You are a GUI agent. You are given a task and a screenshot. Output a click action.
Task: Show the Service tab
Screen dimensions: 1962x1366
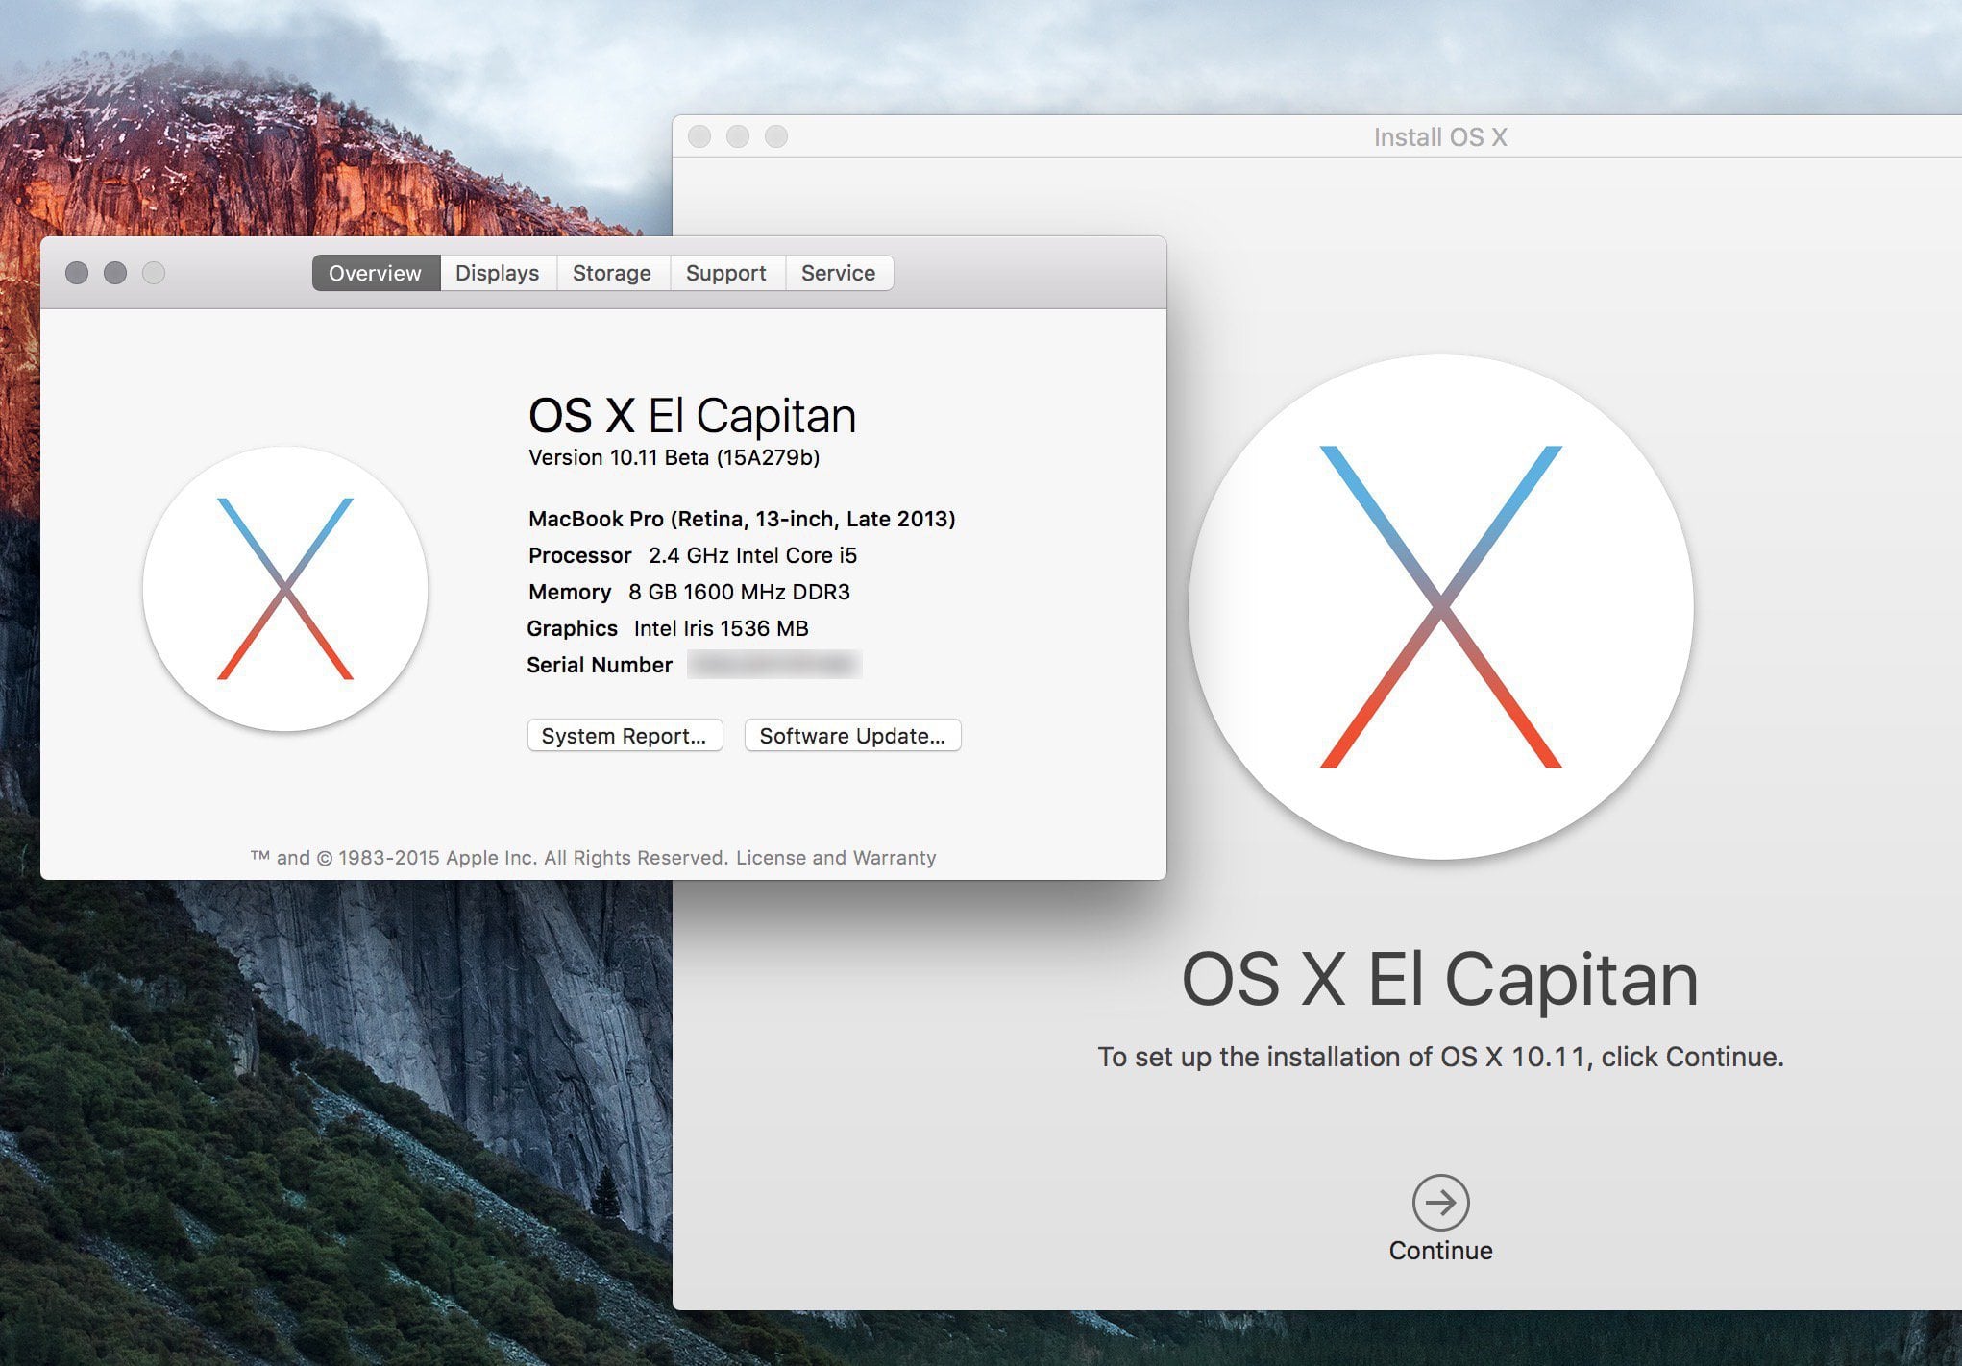[838, 273]
